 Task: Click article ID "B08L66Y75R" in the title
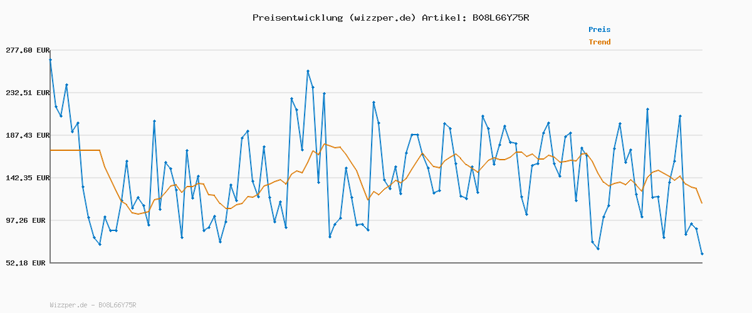pos(498,18)
